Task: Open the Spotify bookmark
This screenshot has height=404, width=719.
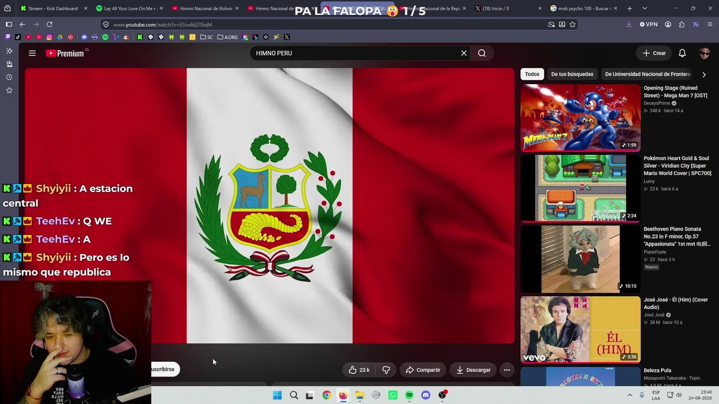Action: coord(105,37)
